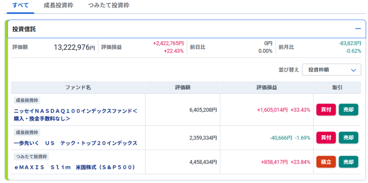Select the つみたて投資枠 tab

click(x=108, y=6)
